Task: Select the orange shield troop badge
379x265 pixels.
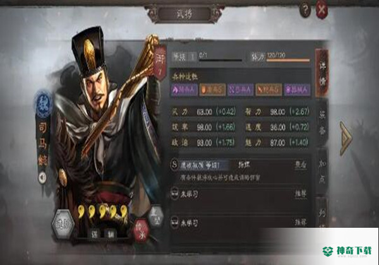Action: coord(212,90)
